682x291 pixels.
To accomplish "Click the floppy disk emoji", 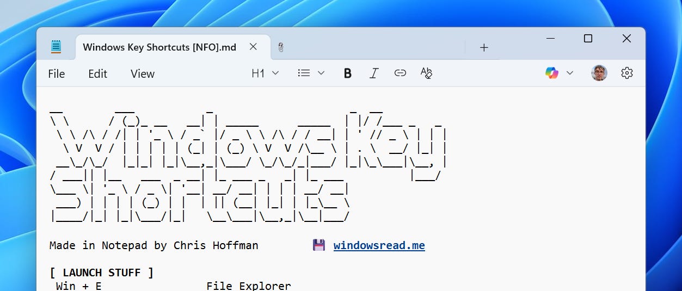I will tap(319, 245).
